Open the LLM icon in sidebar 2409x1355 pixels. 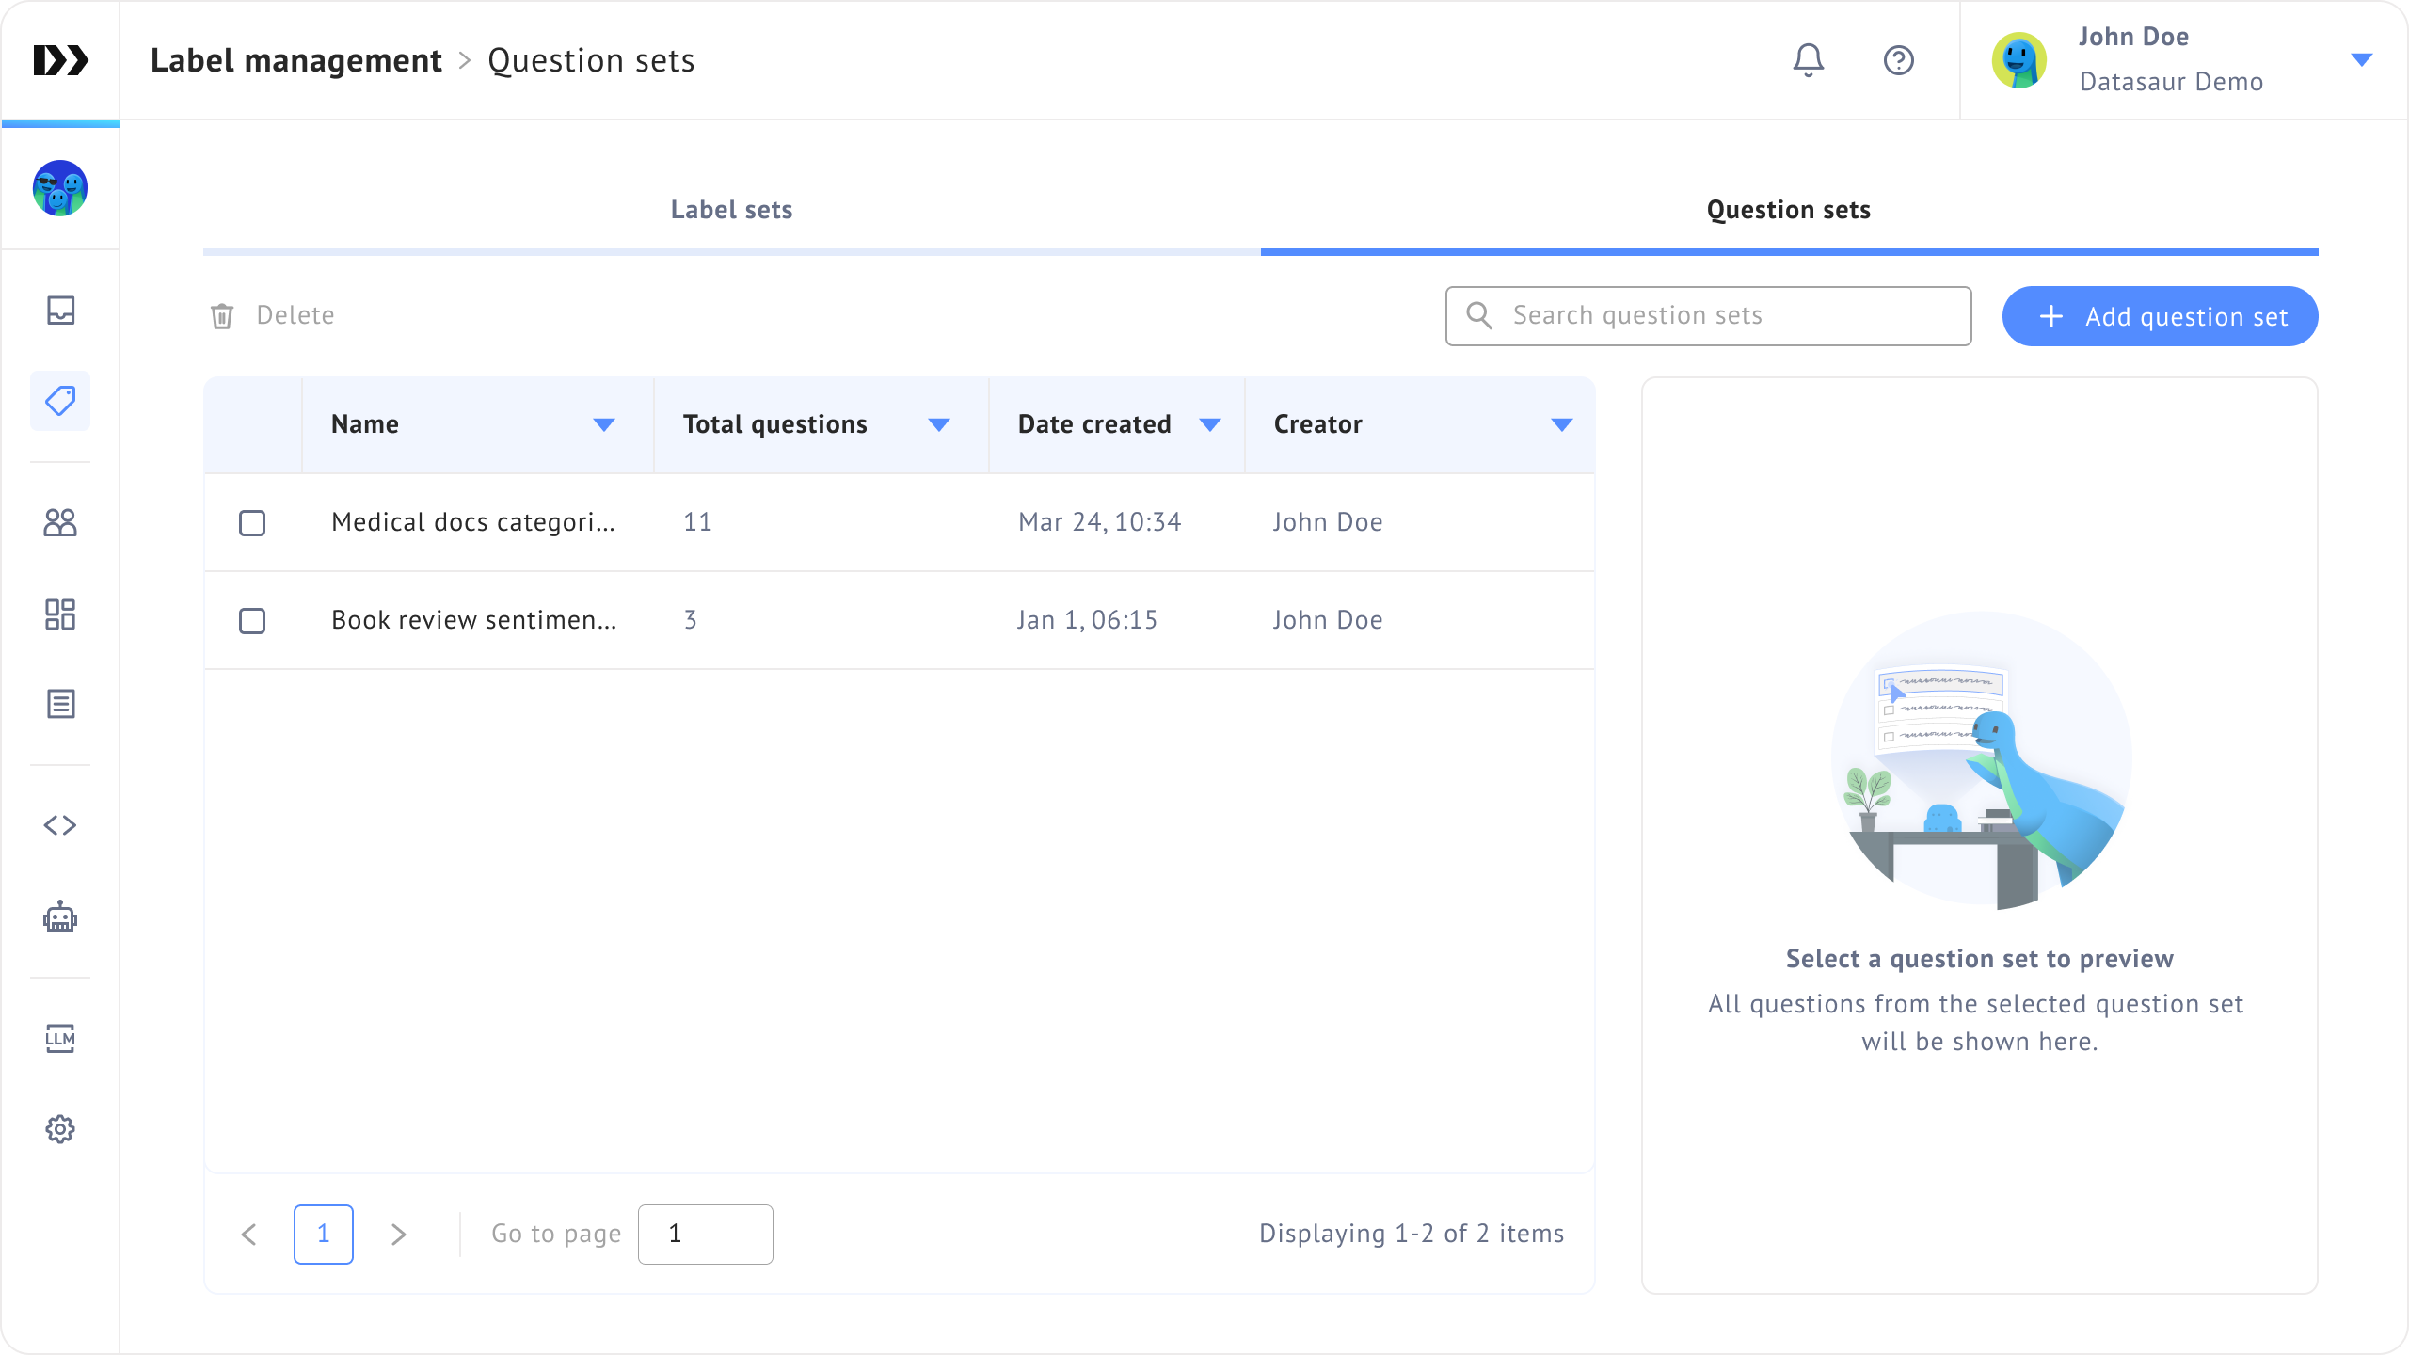point(60,1038)
